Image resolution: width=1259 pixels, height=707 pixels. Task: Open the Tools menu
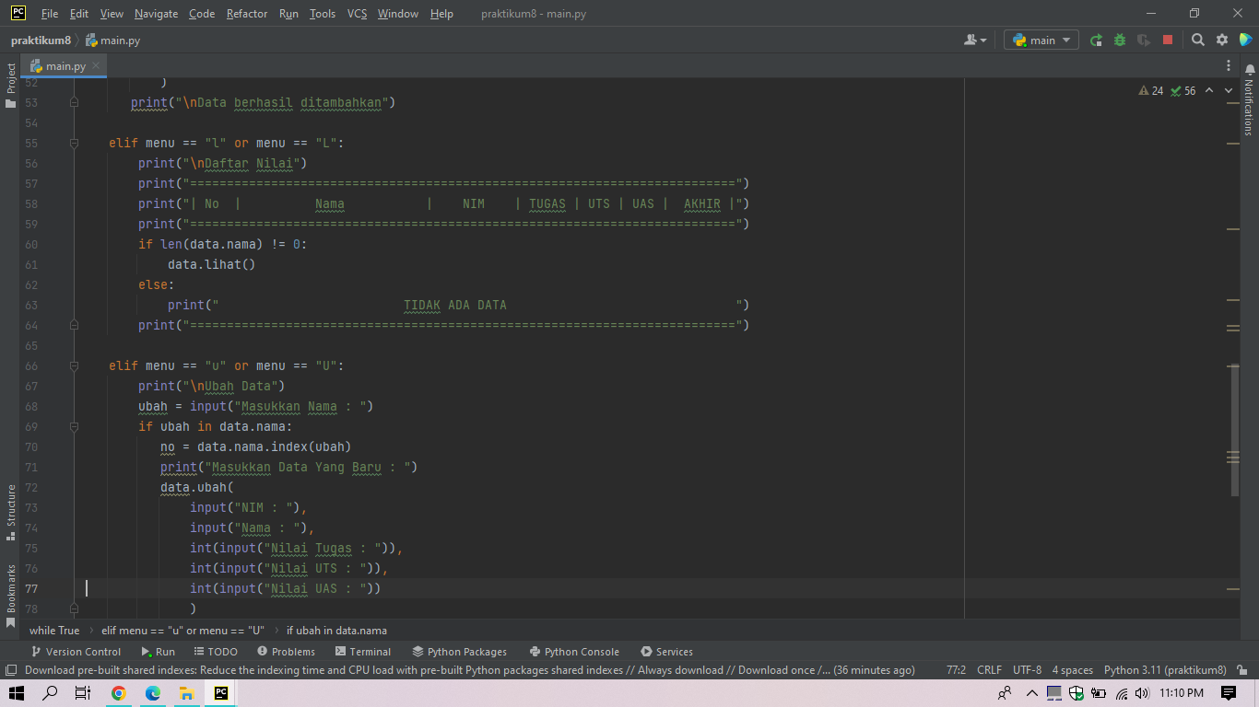[x=323, y=14]
